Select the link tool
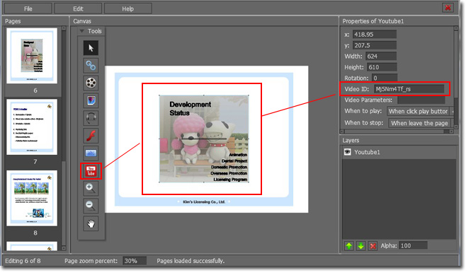 (x=91, y=65)
